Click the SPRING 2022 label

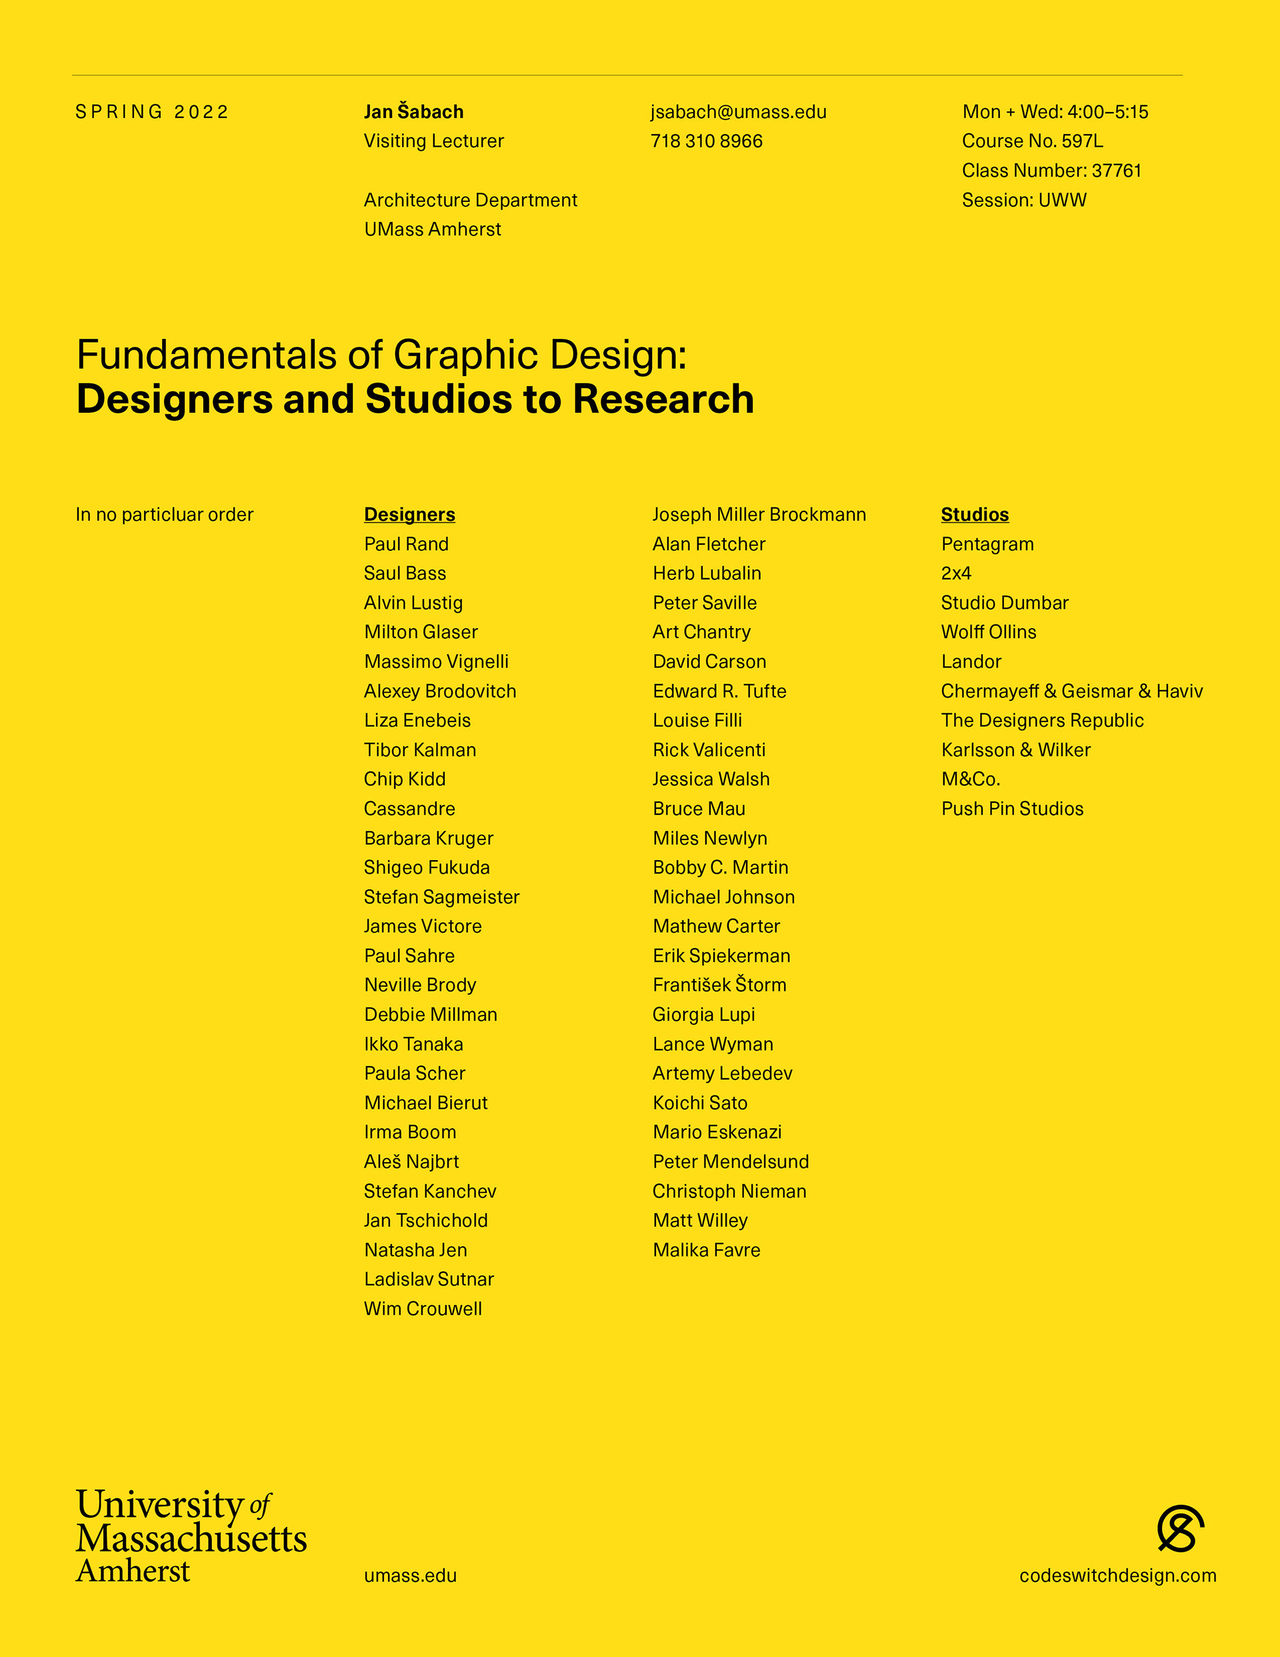click(152, 112)
